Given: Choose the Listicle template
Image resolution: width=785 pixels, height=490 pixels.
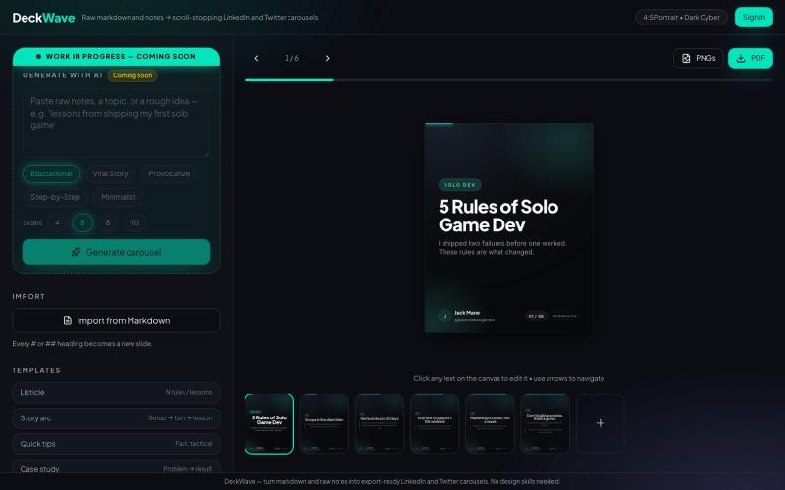Looking at the screenshot, I should pos(116,393).
